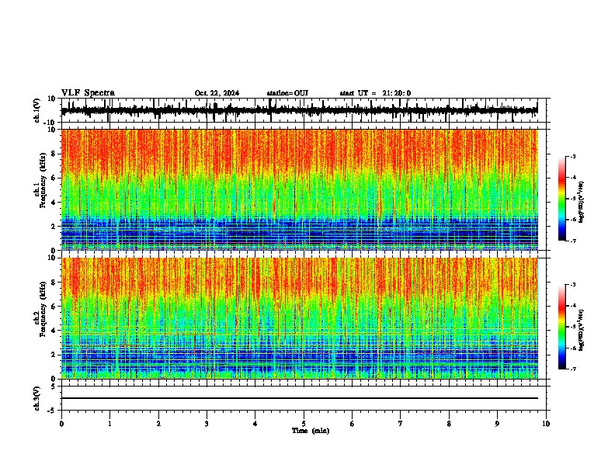Click the date "Oct. 22, 2024"
The width and height of the screenshot is (615, 475).
217,93
